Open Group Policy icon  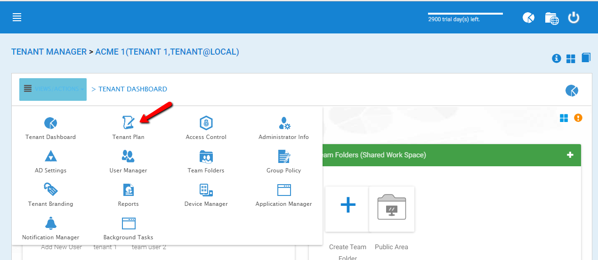284,156
